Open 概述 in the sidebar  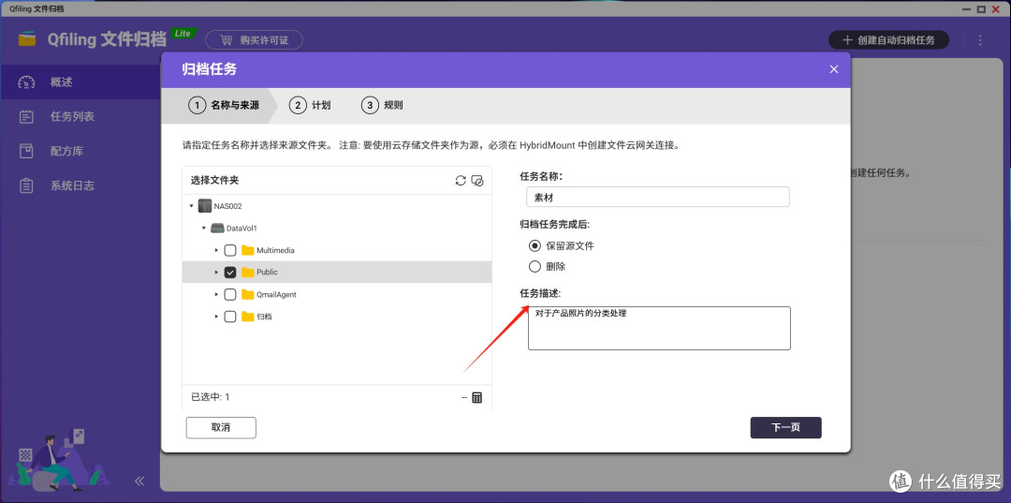[81, 82]
